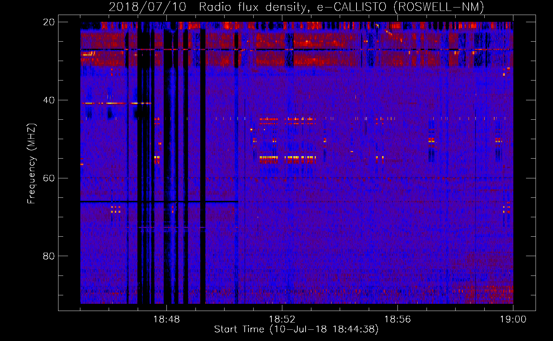553x341 pixels.
Task: Click the 'Start Time' x-axis label
Action: (296, 329)
